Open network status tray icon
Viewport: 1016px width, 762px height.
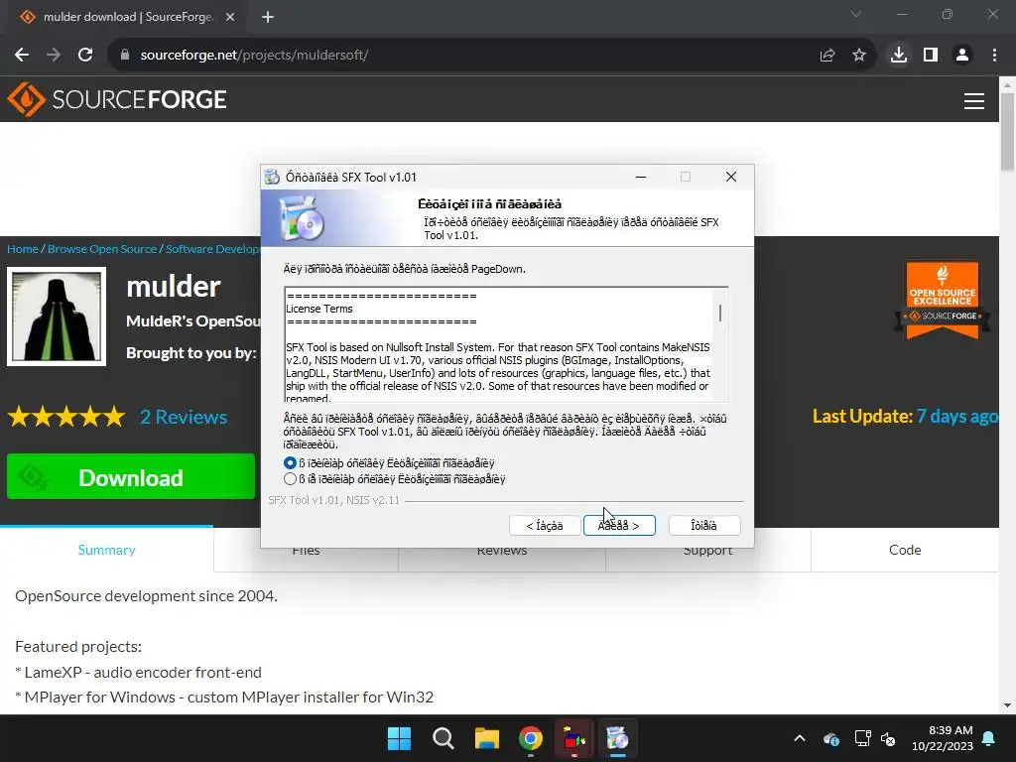click(862, 738)
